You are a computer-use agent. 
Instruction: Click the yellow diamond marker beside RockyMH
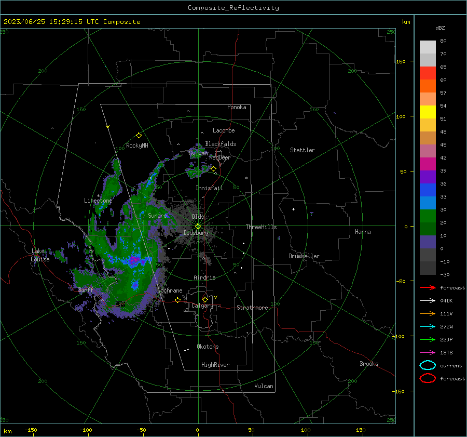(139, 136)
